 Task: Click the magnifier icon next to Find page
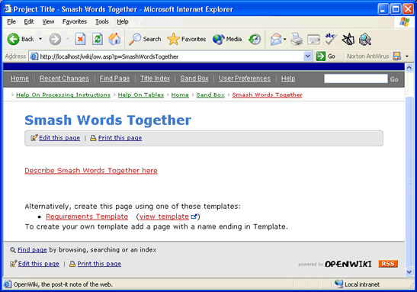coord(13,250)
